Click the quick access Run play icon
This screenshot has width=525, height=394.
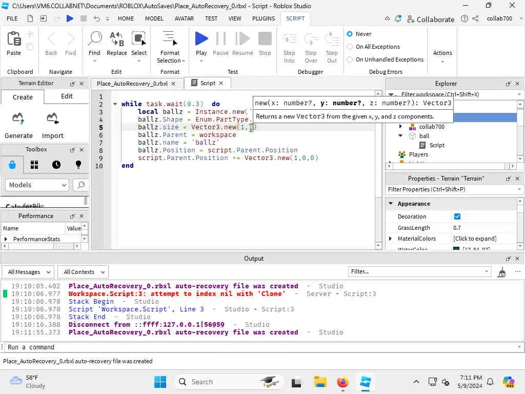[x=70, y=18]
